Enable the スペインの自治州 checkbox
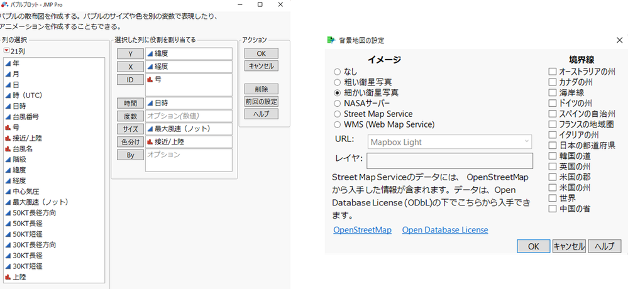The height and width of the screenshot is (289, 628). point(553,114)
